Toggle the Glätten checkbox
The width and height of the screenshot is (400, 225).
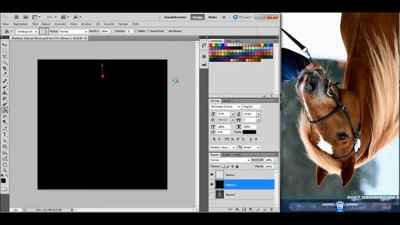pyautogui.click(x=136, y=31)
